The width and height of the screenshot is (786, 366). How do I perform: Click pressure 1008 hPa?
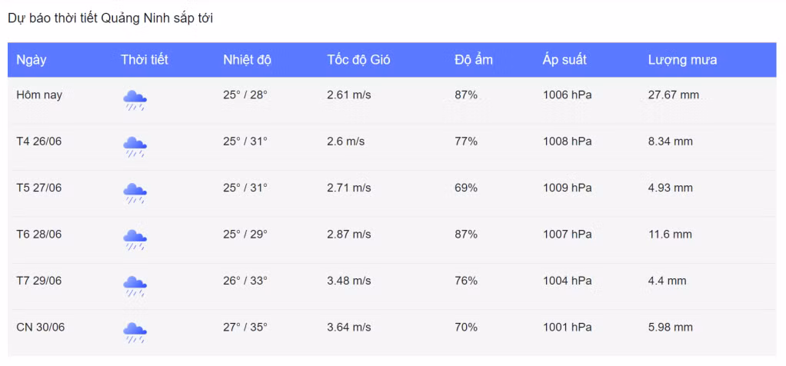pos(568,141)
